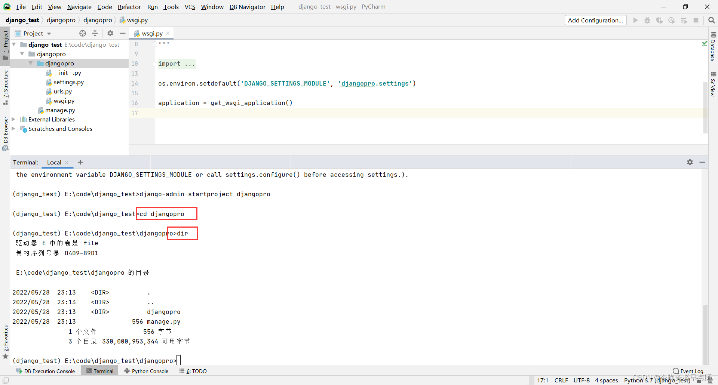Toggle the Structure tool window stripe

[x=5, y=87]
